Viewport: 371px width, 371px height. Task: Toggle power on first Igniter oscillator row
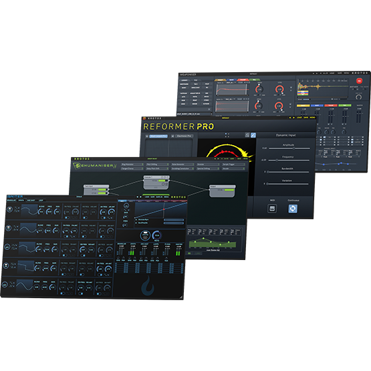[9, 209]
